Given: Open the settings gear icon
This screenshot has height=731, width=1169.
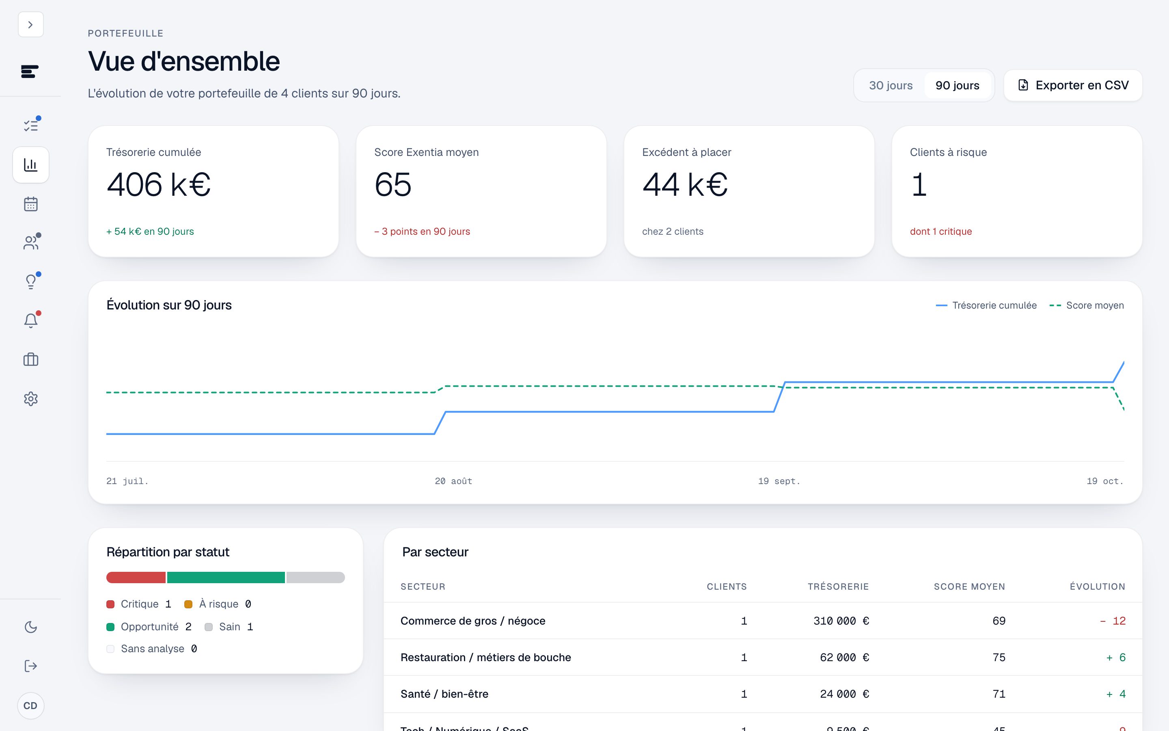Looking at the screenshot, I should coord(30,399).
